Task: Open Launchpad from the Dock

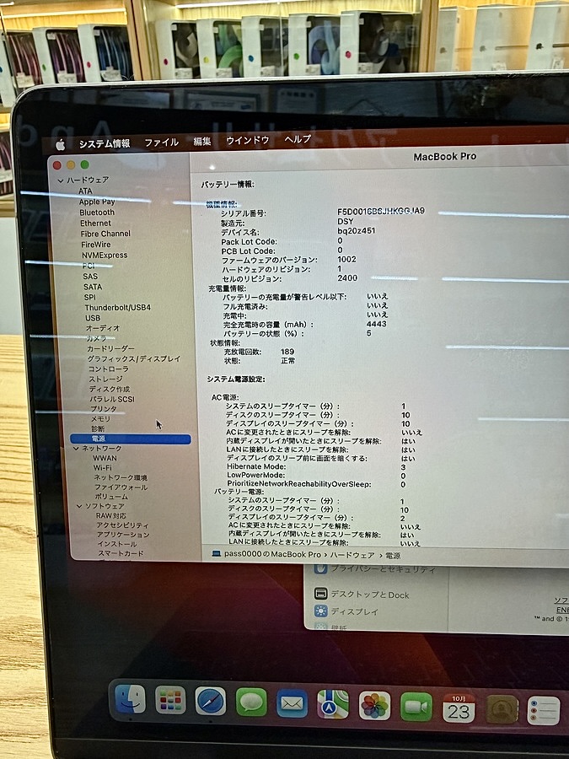Action: (x=170, y=701)
